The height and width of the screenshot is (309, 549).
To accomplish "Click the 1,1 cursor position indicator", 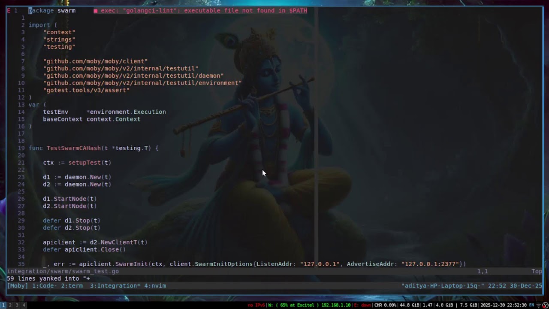I will coord(483,272).
